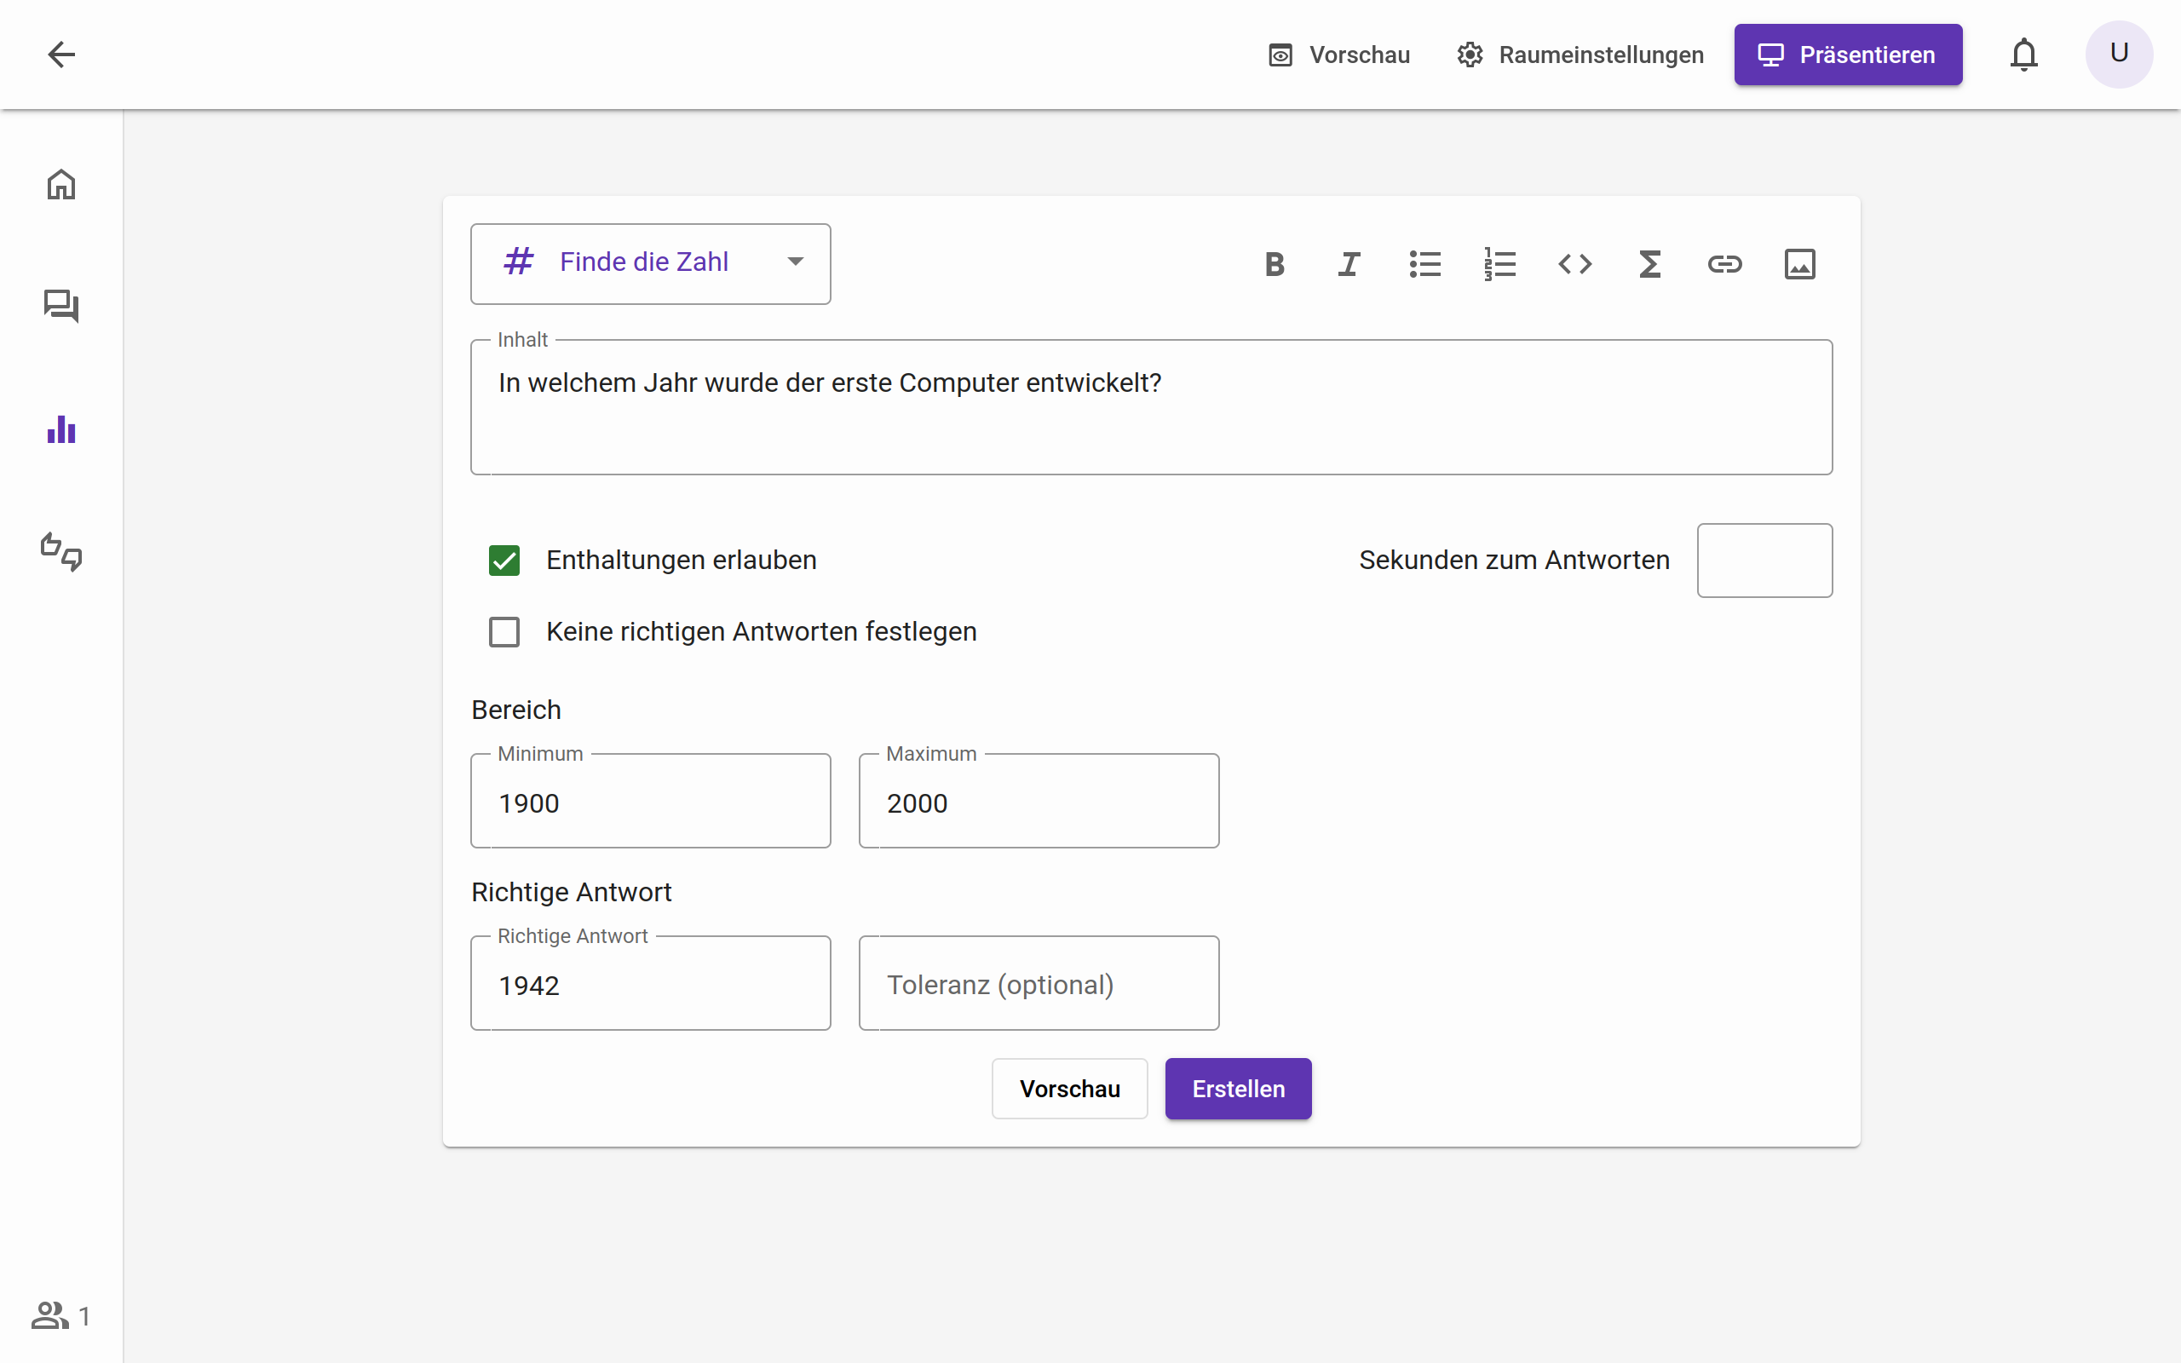Click the Erstellen button
The image size is (2181, 1363).
tap(1237, 1089)
